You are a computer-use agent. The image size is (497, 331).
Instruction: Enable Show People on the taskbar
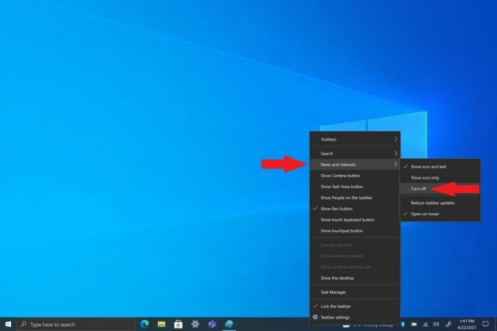click(355, 198)
